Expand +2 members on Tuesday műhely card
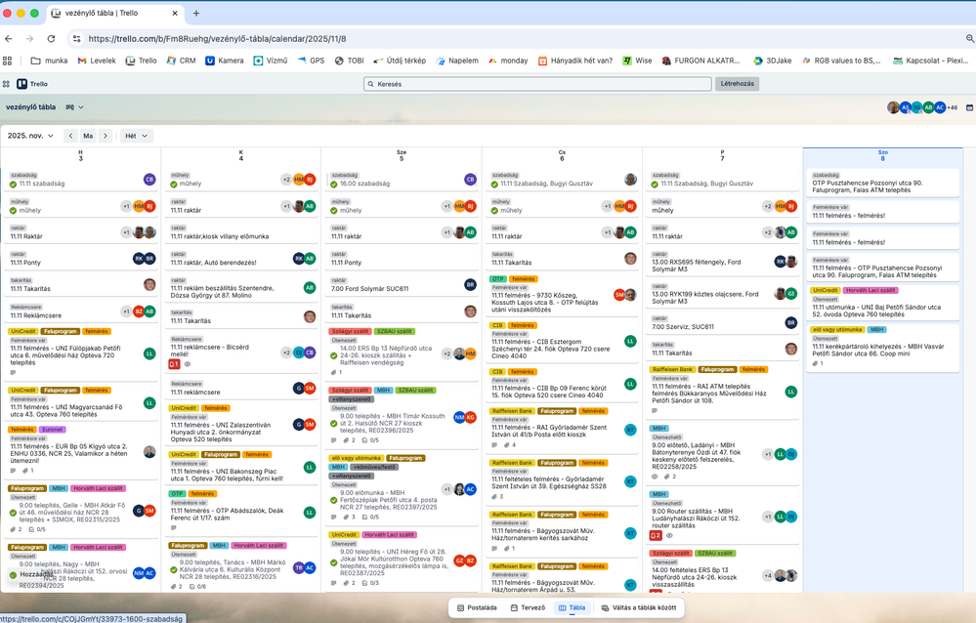The image size is (976, 623). 286,180
